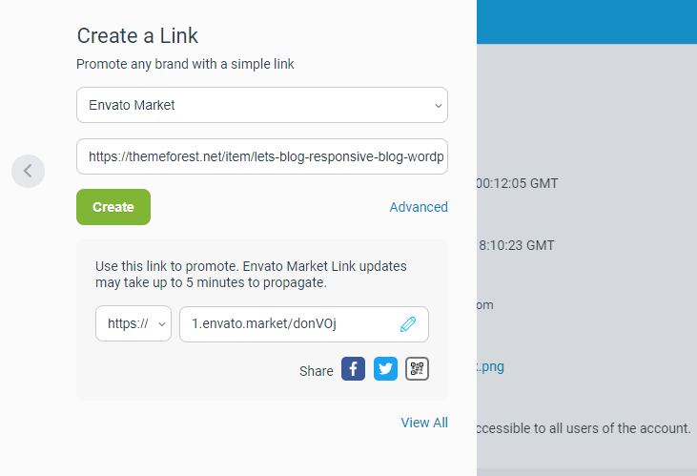The height and width of the screenshot is (476, 697).
Task: Share the link on Facebook
Action: click(x=354, y=369)
